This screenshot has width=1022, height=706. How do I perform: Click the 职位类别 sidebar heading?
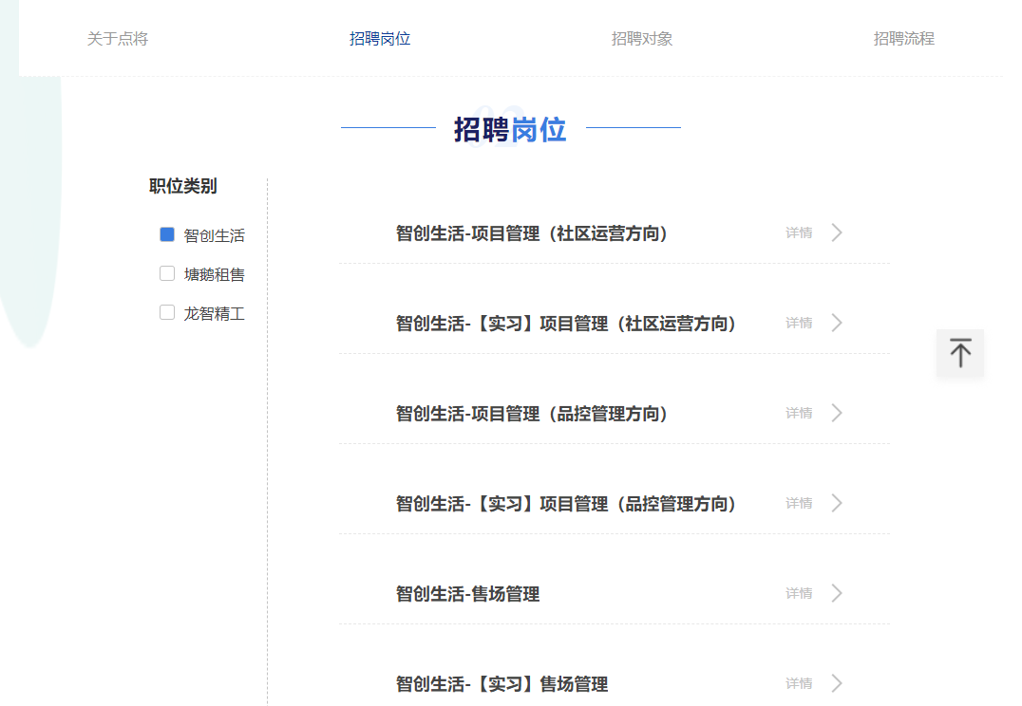183,186
